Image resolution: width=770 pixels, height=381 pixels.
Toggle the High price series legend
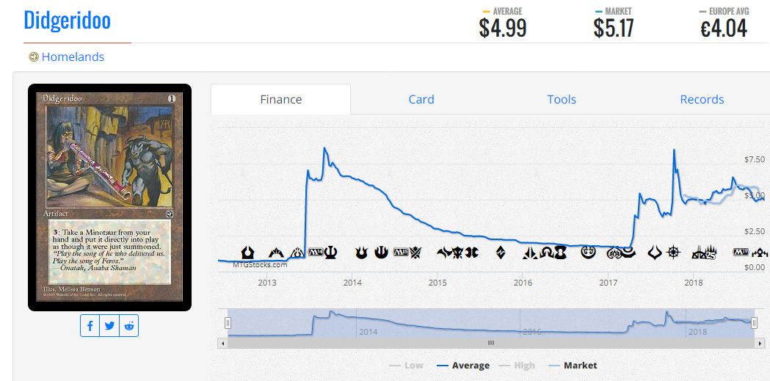[x=517, y=366]
